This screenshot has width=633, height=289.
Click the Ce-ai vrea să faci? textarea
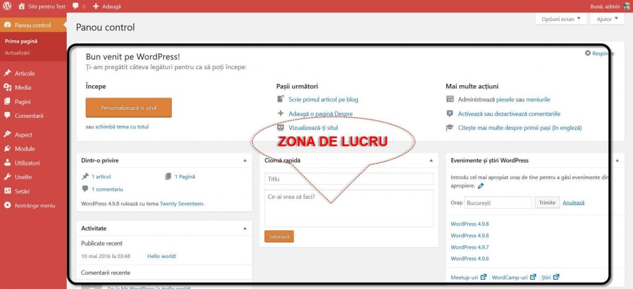(349, 208)
